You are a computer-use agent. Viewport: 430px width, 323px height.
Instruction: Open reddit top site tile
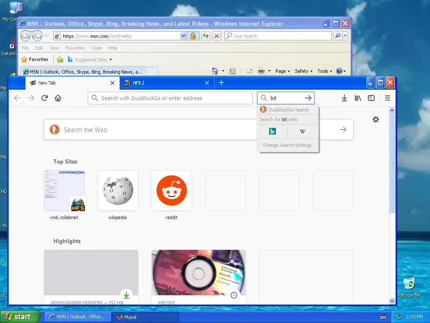tap(172, 191)
